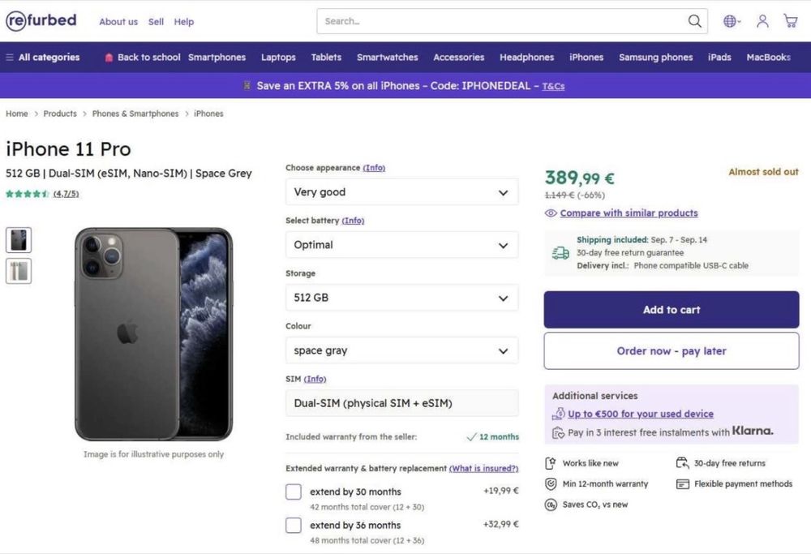Open the appearance Info link
The width and height of the screenshot is (811, 554).
(x=374, y=168)
